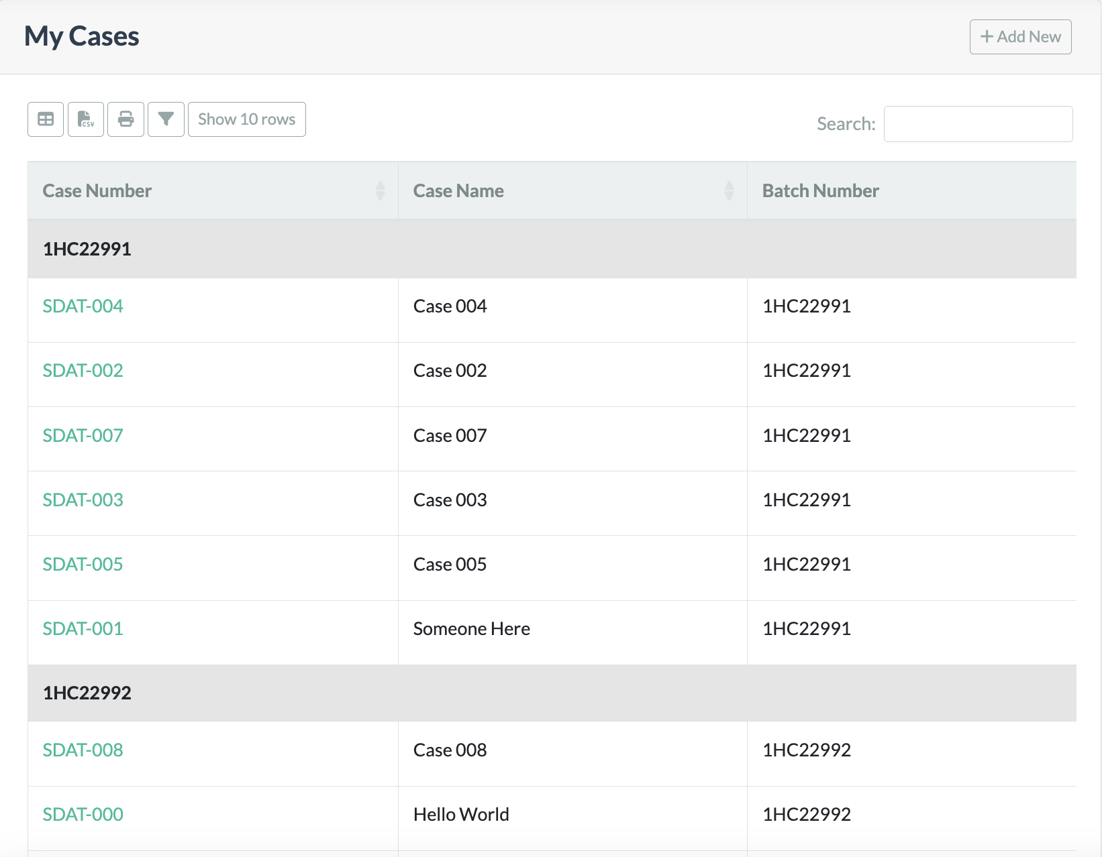The image size is (1102, 857).
Task: Open case link SDAT-001
Action: pyautogui.click(x=83, y=629)
